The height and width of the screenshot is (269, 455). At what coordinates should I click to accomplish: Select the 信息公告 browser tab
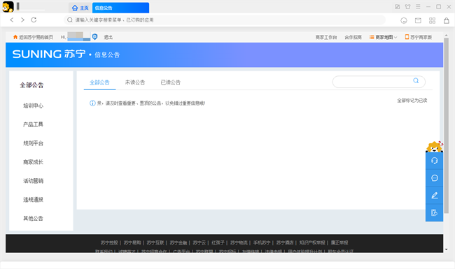(x=120, y=8)
